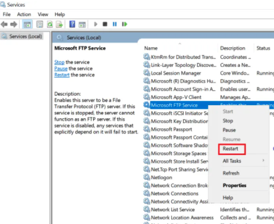Select the Microsoft Passport service row
The height and width of the screenshot is (224, 274).
click(171, 129)
